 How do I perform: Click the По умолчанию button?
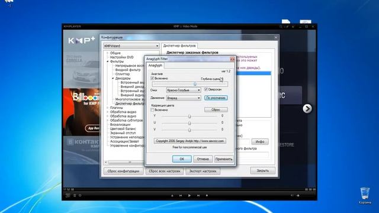(x=216, y=98)
